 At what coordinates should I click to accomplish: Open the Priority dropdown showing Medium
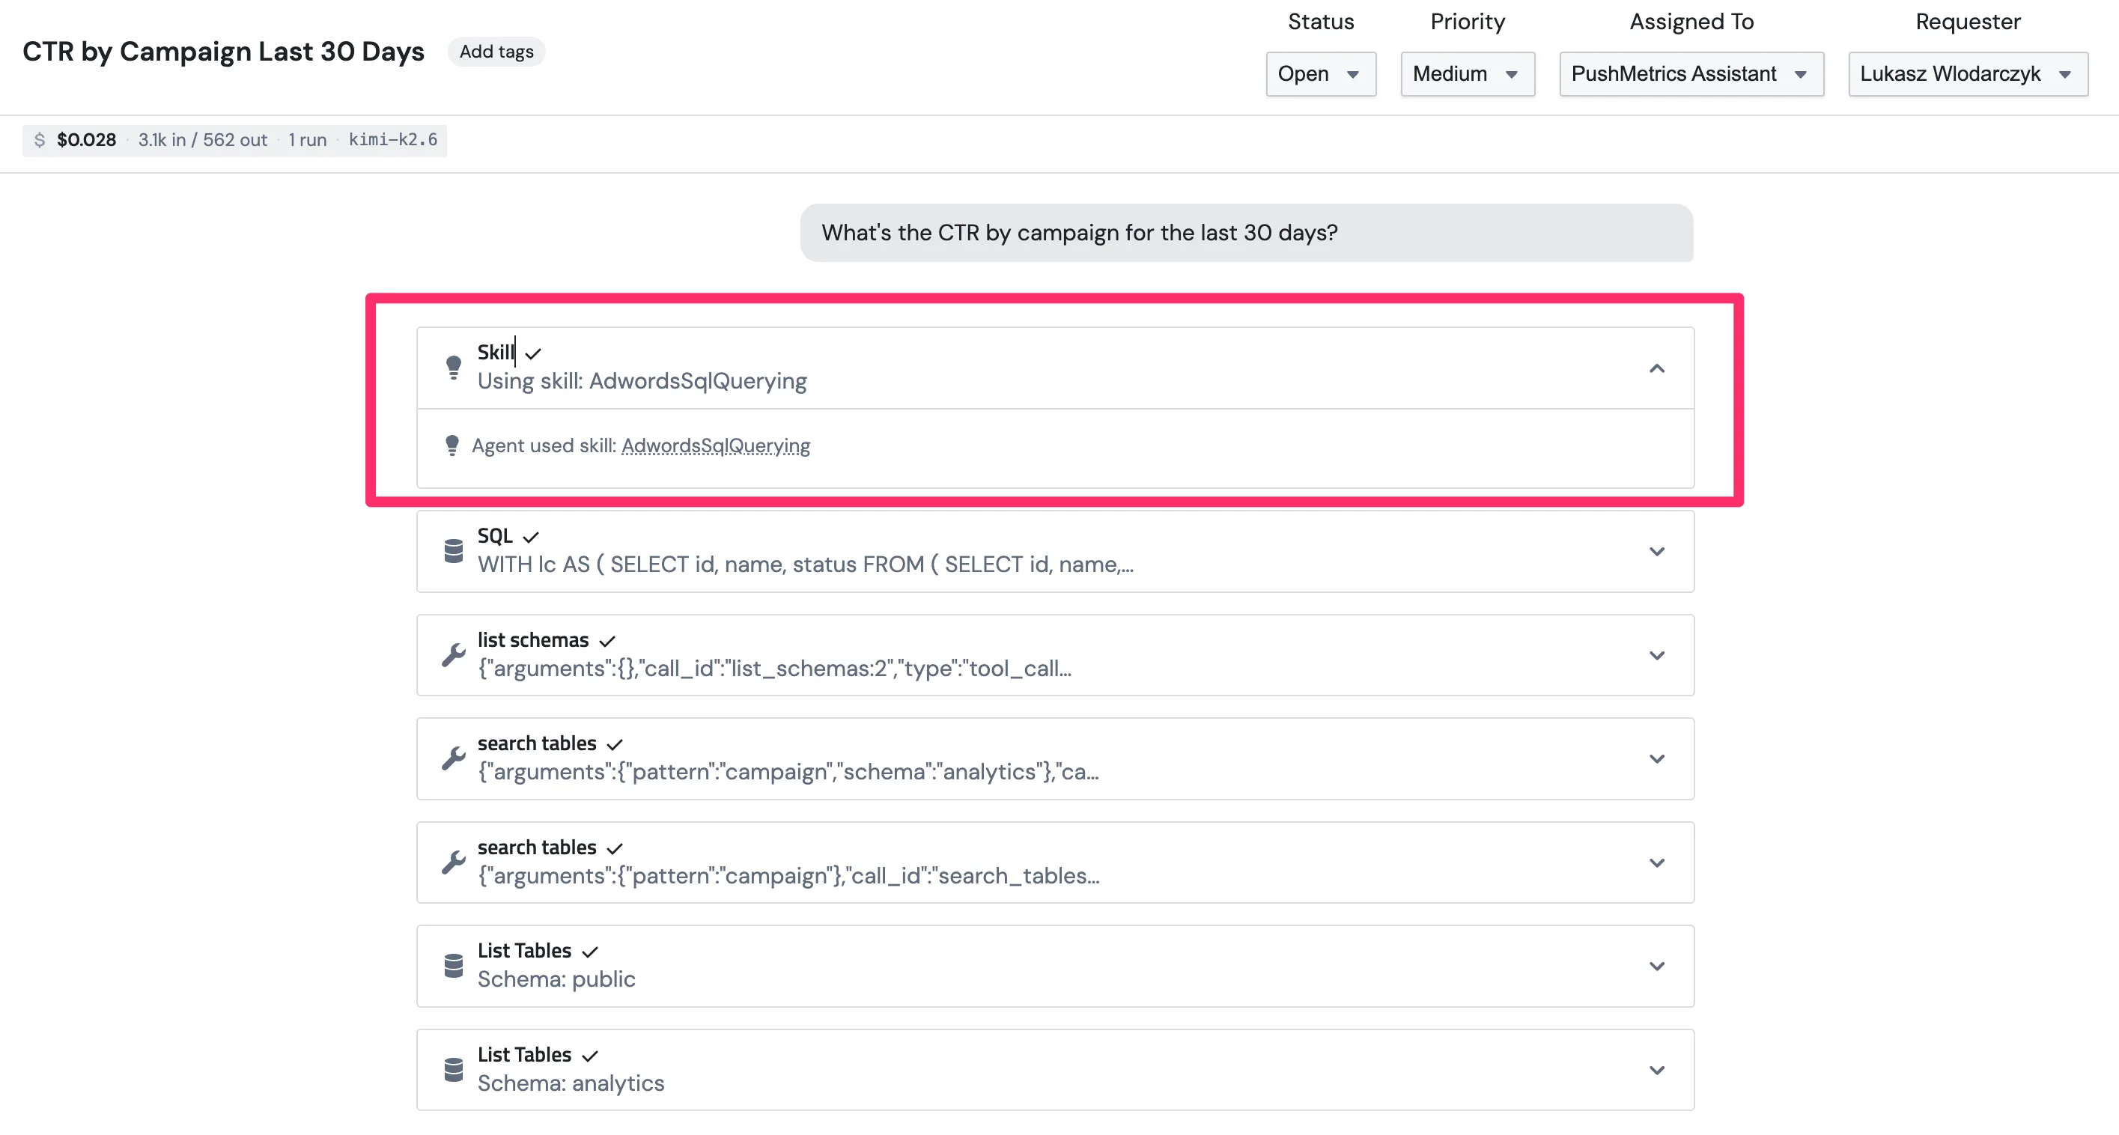pos(1468,74)
